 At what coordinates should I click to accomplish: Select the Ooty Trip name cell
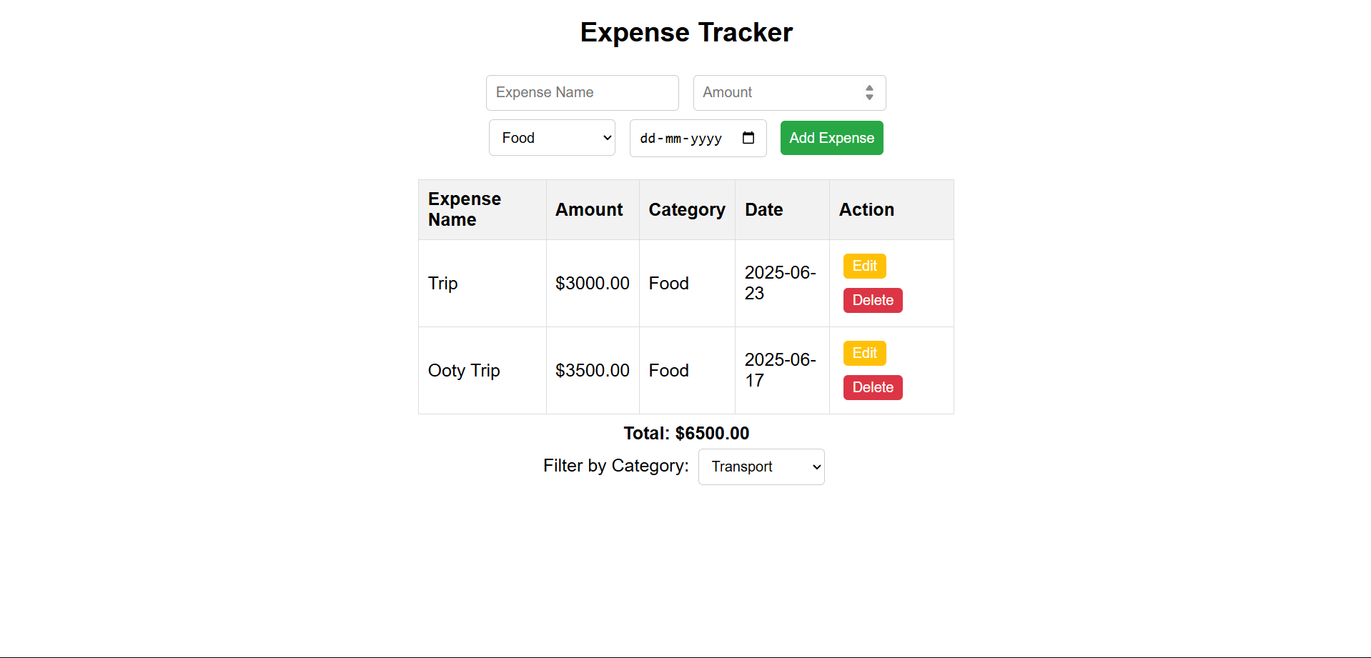click(482, 371)
